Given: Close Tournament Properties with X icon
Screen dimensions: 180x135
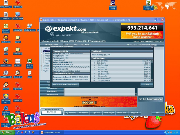Looking at the screenshot, I should point(152,47).
